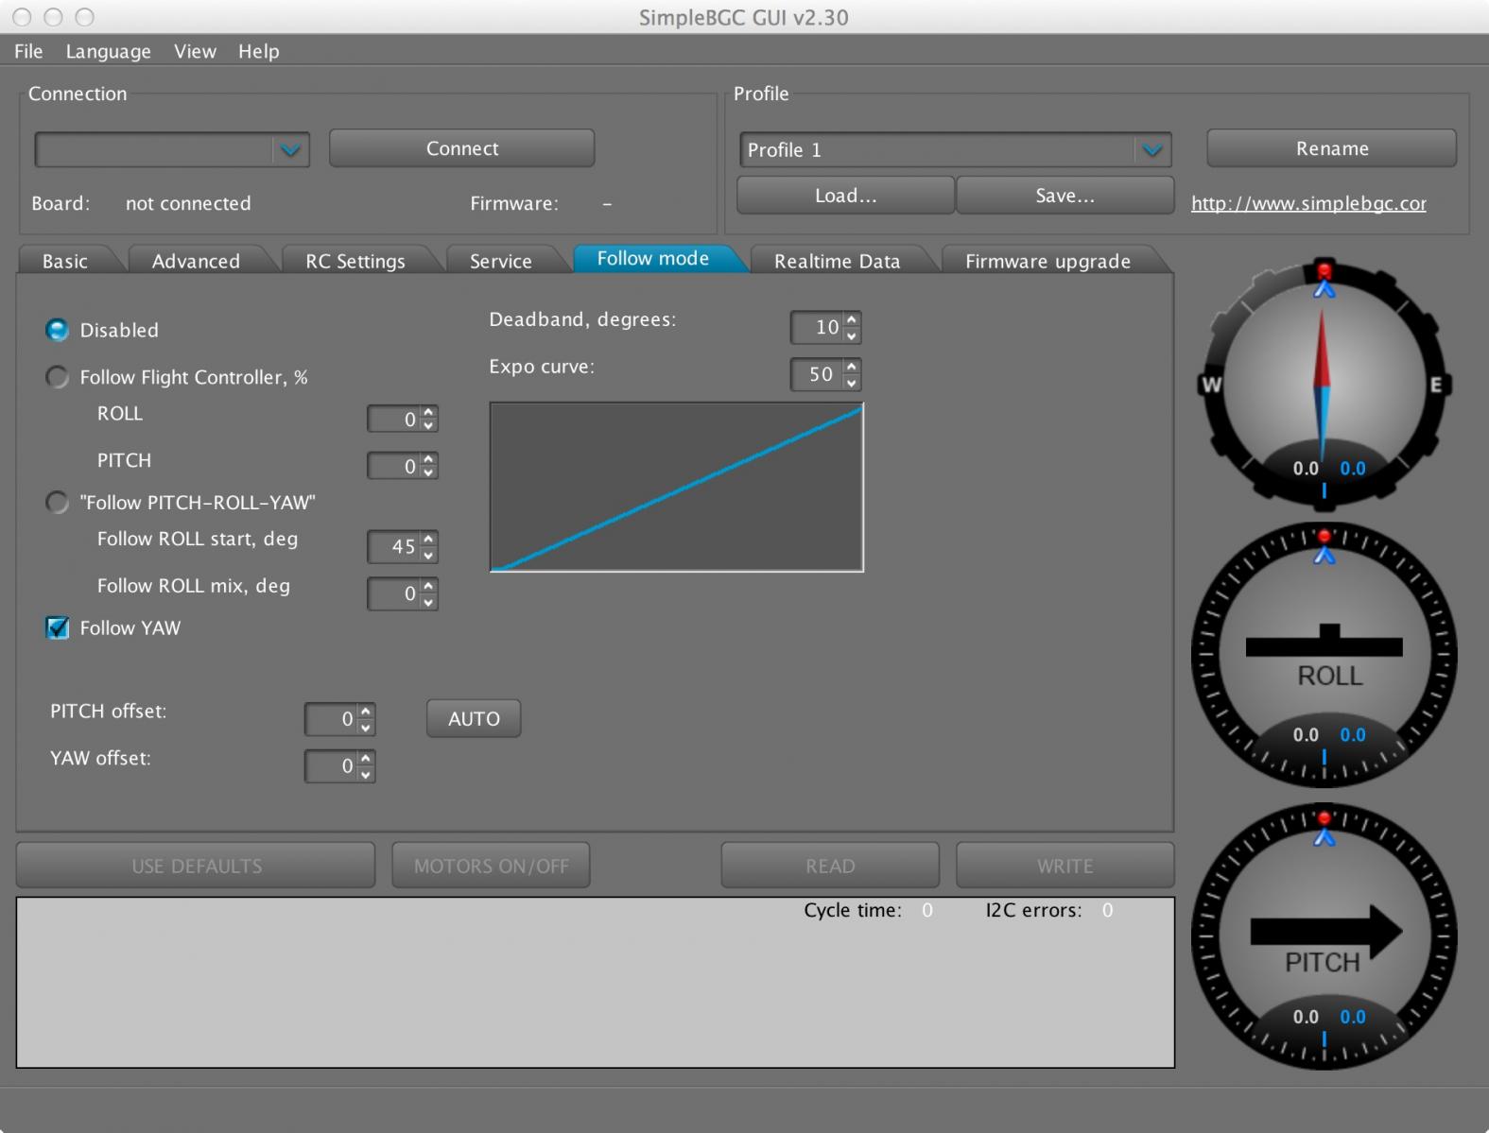Viewport: 1489px width, 1133px height.
Task: Open the Firmware upgrade tab
Action: point(1047,261)
